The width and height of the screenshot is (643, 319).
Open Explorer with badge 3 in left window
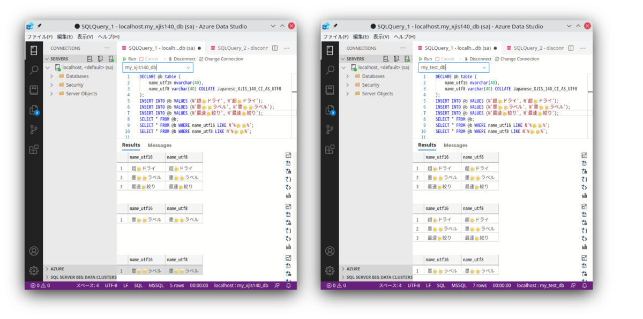[x=34, y=110]
